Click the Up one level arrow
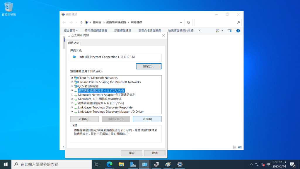 pyautogui.click(x=81, y=22)
